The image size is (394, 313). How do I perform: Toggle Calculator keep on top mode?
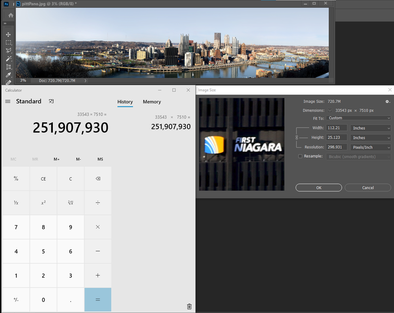tap(51, 101)
